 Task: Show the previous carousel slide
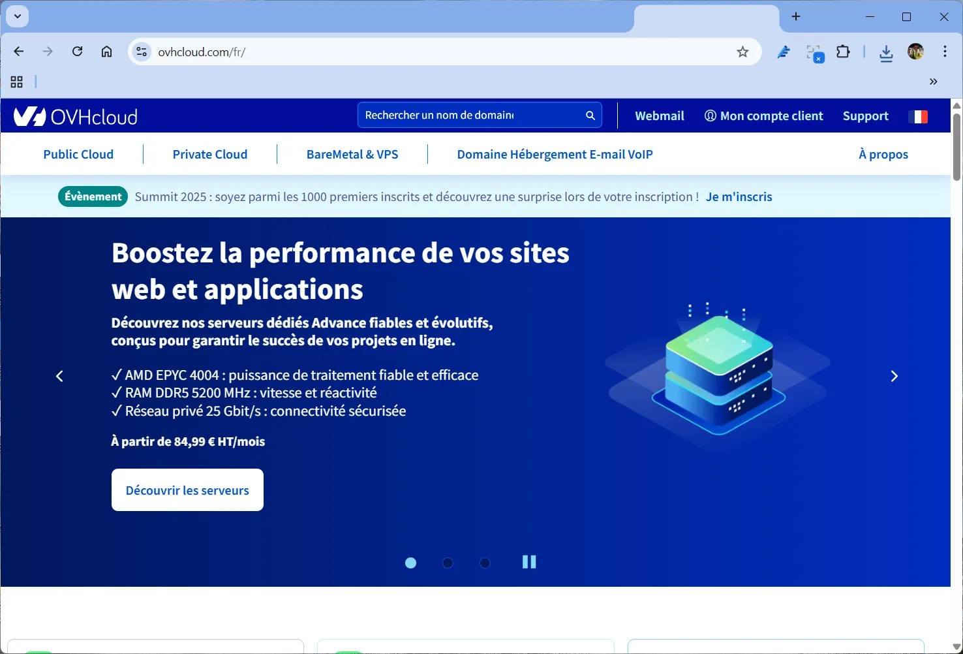59,376
